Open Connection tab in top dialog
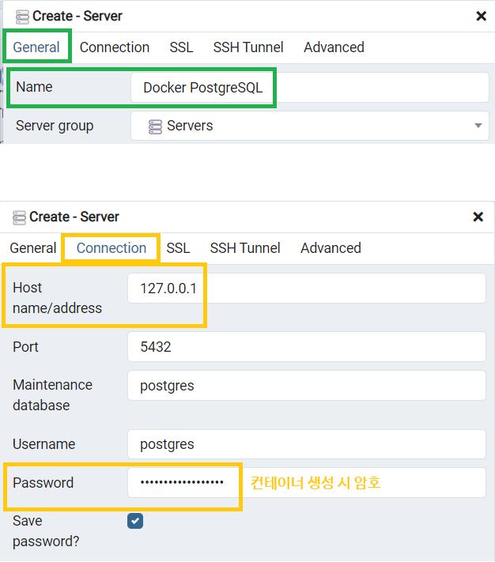Screen dimensions: 495x562 pyautogui.click(x=115, y=47)
